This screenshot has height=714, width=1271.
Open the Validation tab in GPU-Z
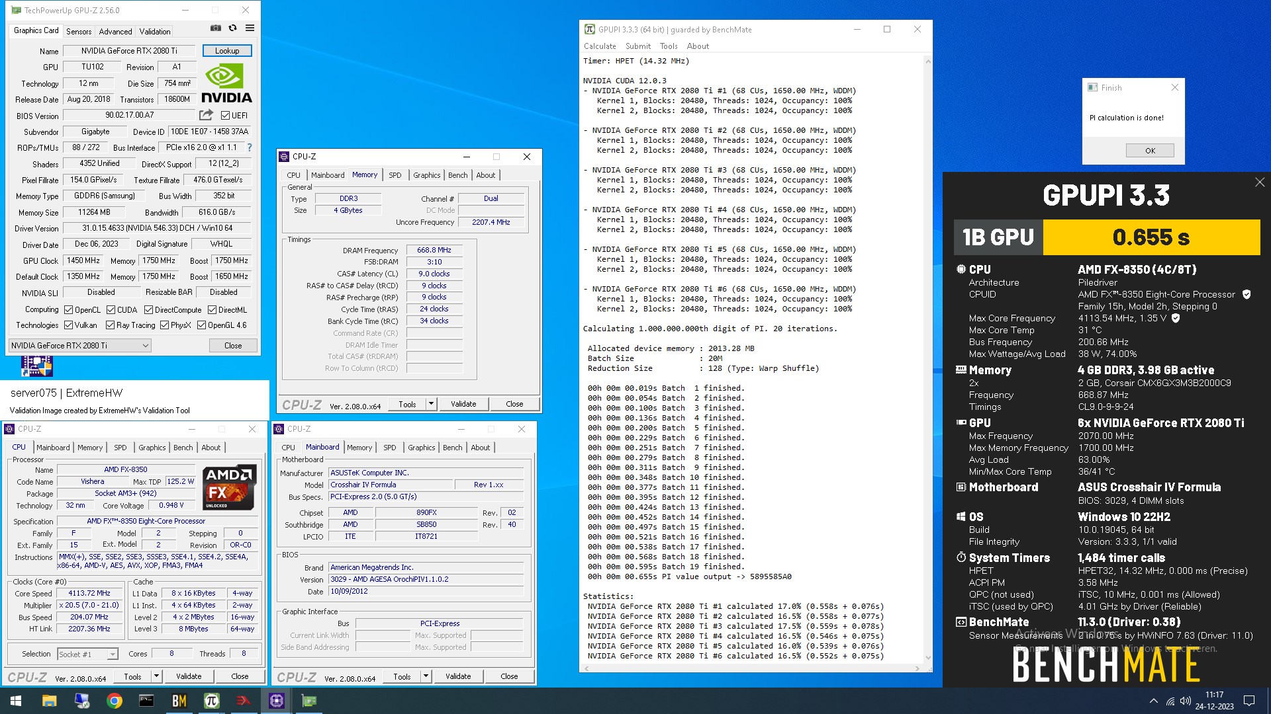coord(155,31)
